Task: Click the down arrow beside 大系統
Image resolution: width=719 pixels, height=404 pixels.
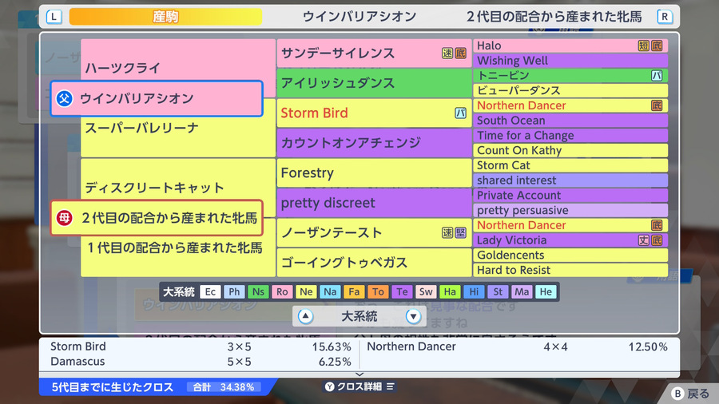Action: click(x=413, y=316)
